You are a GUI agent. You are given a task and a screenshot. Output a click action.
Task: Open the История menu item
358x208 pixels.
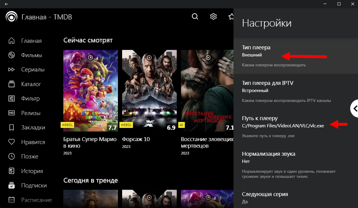point(32,171)
